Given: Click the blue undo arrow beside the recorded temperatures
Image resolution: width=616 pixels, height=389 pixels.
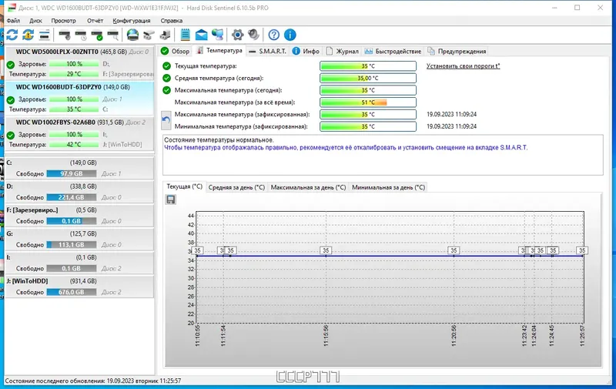Looking at the screenshot, I should [x=166, y=121].
